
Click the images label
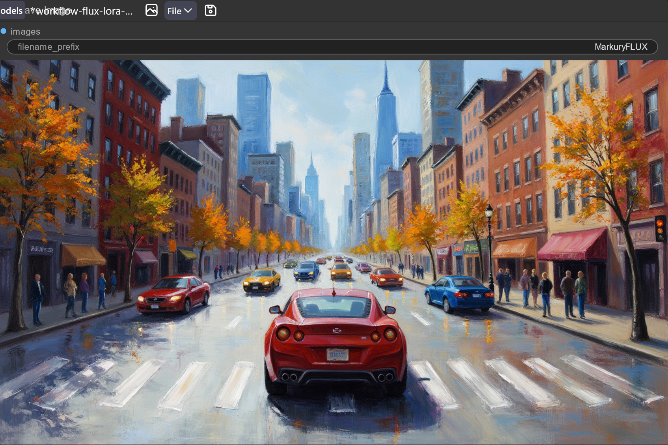pyautogui.click(x=26, y=32)
